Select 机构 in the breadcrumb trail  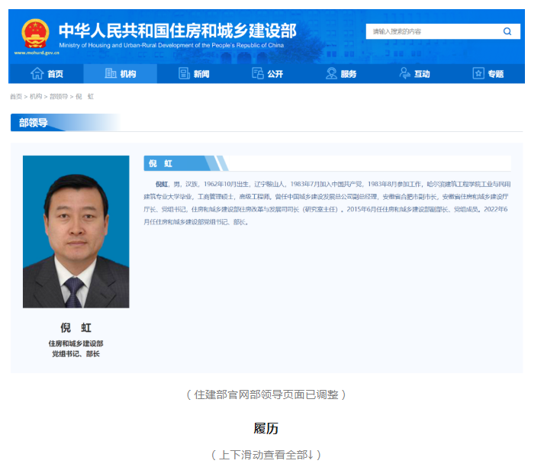[36, 97]
